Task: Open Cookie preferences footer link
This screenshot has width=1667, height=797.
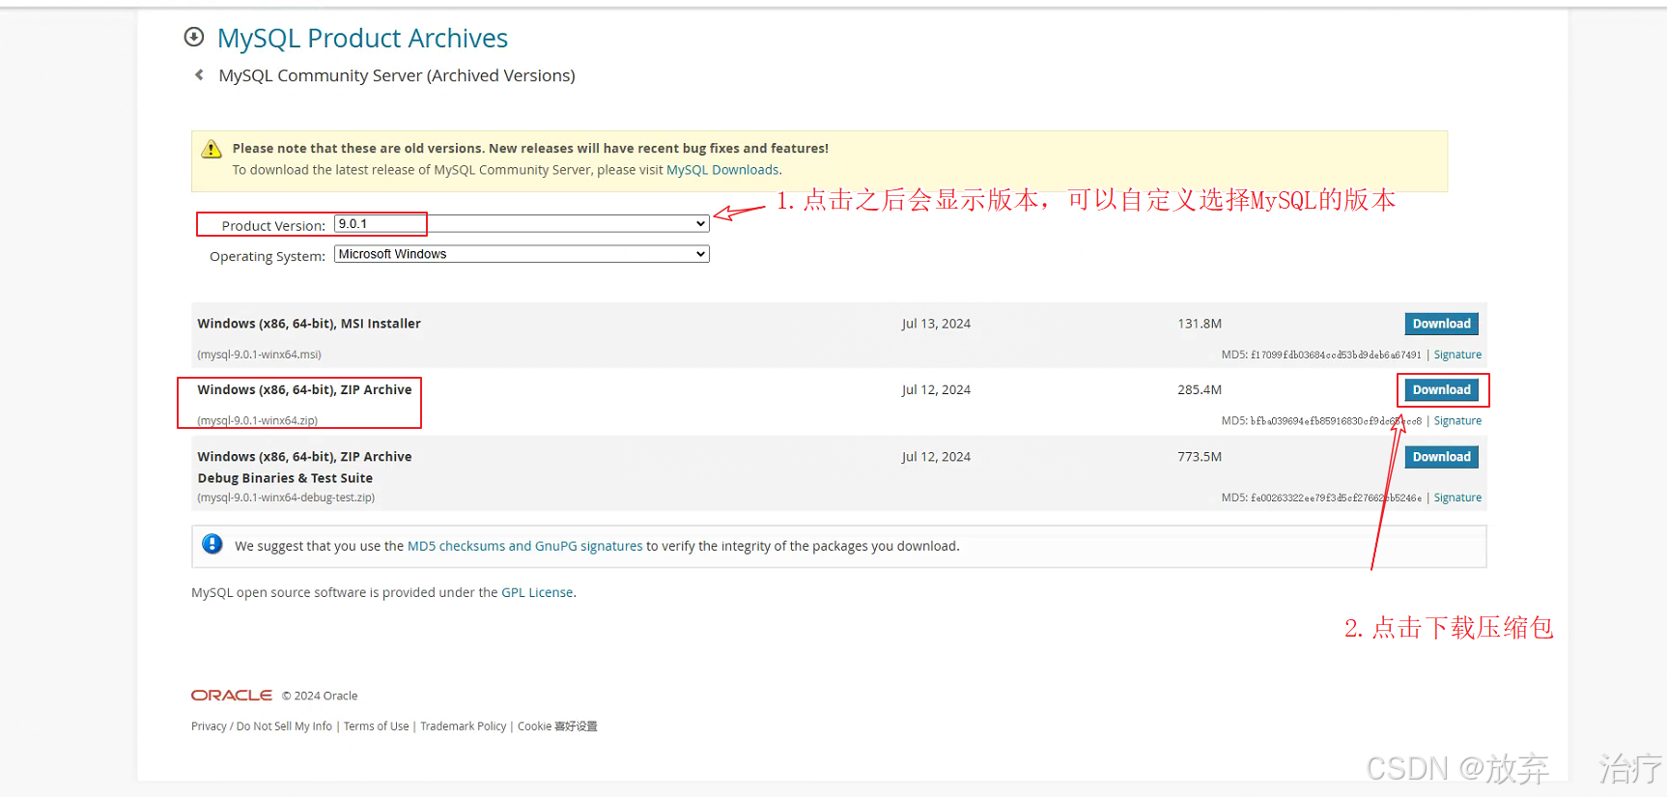Action: click(557, 726)
